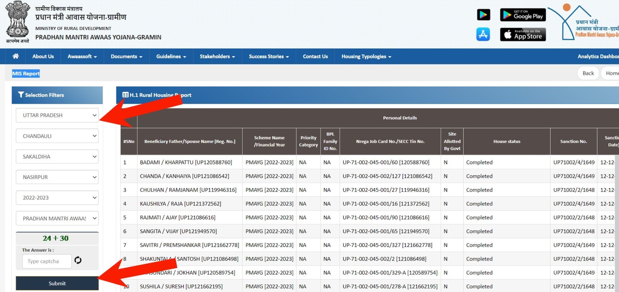
Task: Click the Back button
Action: 588,73
